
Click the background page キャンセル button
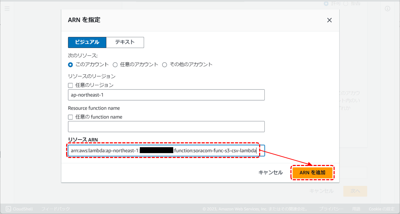(321, 191)
